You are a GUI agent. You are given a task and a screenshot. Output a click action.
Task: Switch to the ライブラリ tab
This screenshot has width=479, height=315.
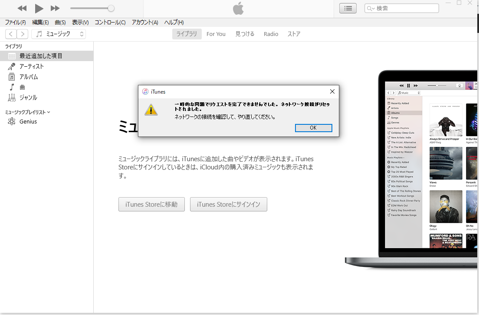186,34
